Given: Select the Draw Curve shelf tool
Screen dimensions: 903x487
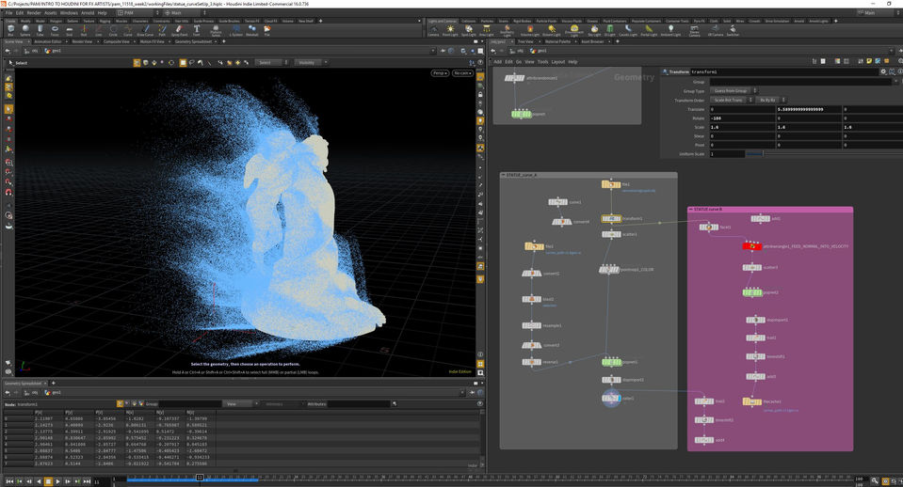Looking at the screenshot, I should click(x=145, y=30).
